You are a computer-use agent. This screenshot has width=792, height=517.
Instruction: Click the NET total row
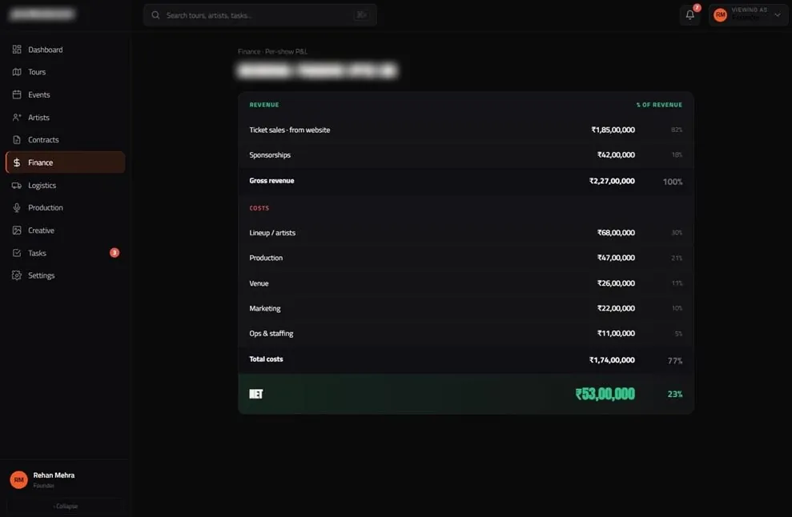coord(466,394)
